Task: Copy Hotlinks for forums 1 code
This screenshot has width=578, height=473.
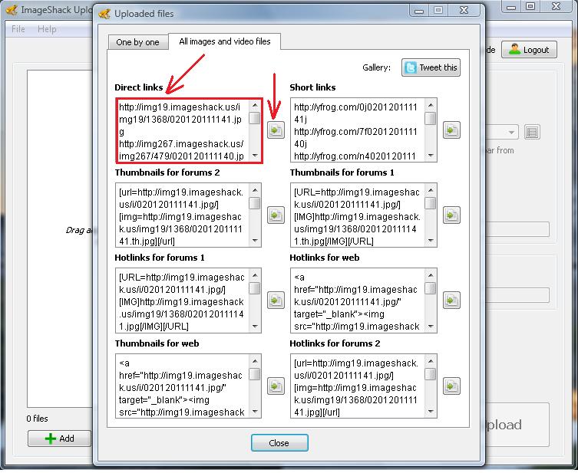Action: 276,301
